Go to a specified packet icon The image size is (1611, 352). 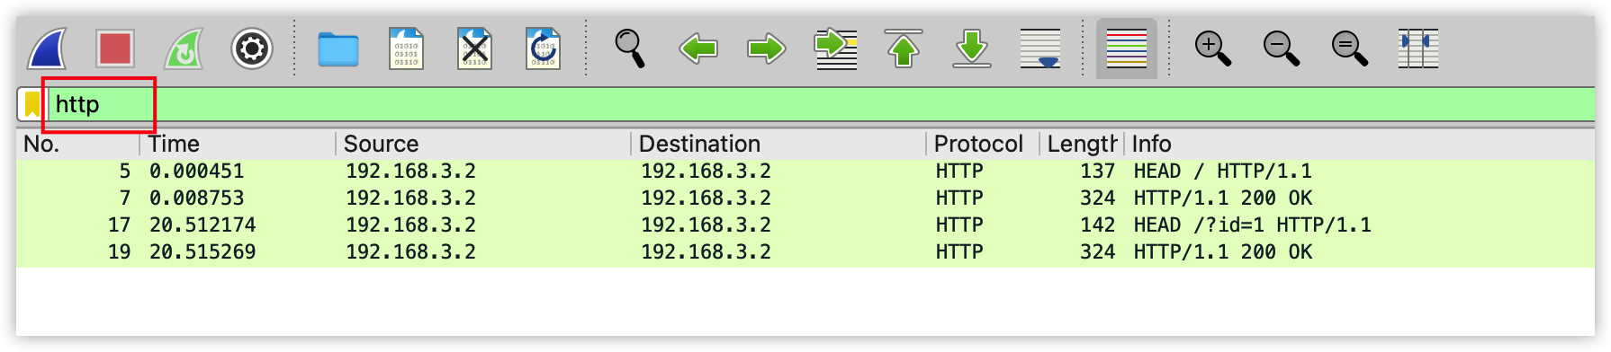pos(835,48)
